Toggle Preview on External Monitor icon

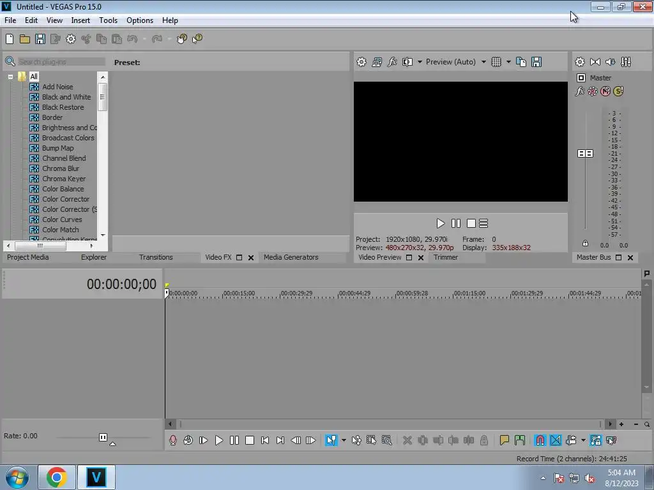coord(377,62)
